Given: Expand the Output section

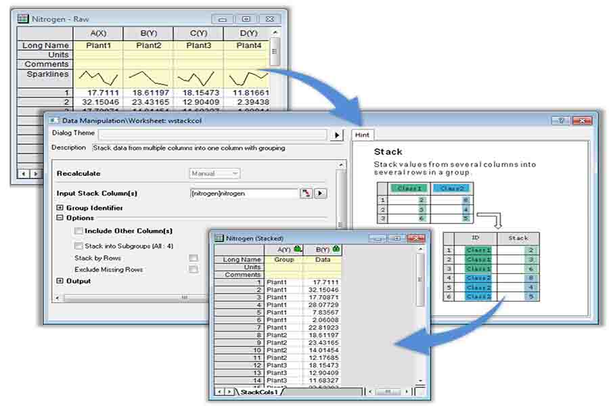Looking at the screenshot, I should click(60, 281).
